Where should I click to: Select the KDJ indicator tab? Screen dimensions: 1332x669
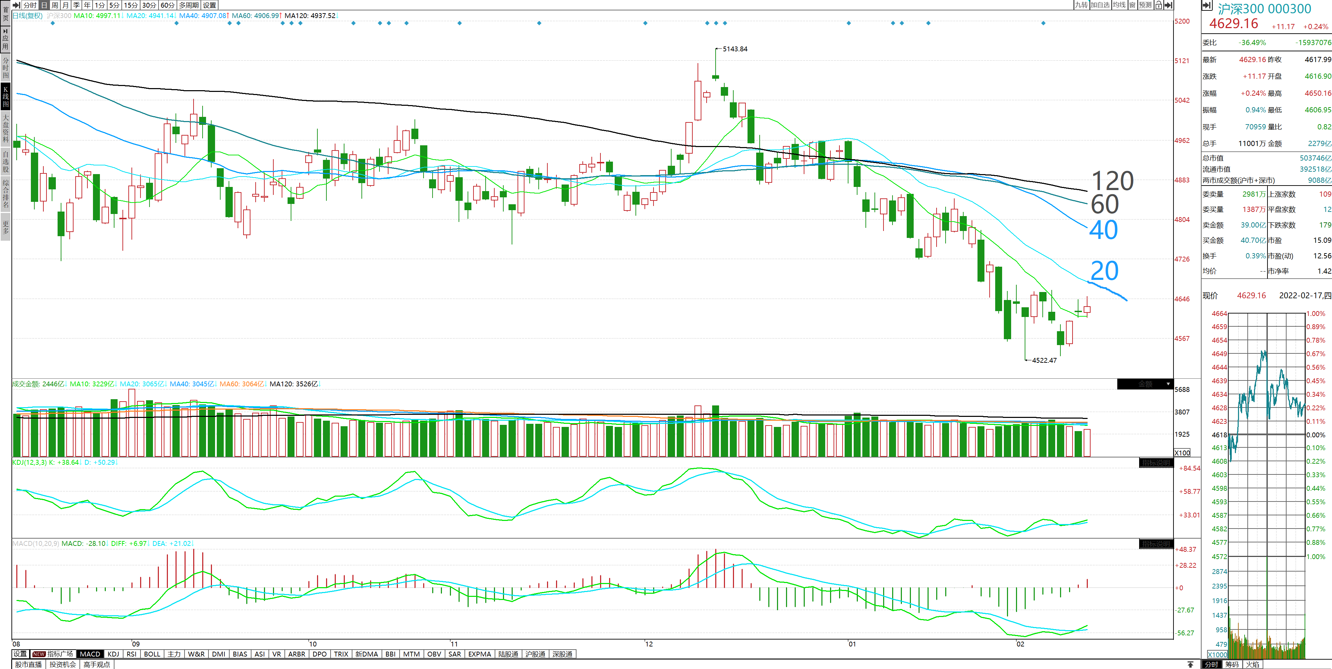click(113, 654)
